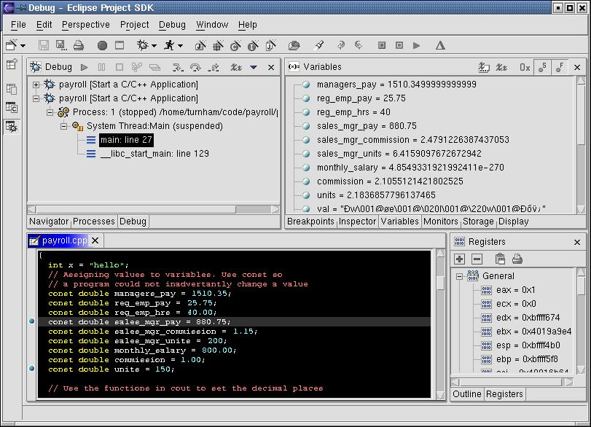The width and height of the screenshot is (591, 427).
Task: Select the __libc_start_main: line 129 stack frame
Action: 154,154
